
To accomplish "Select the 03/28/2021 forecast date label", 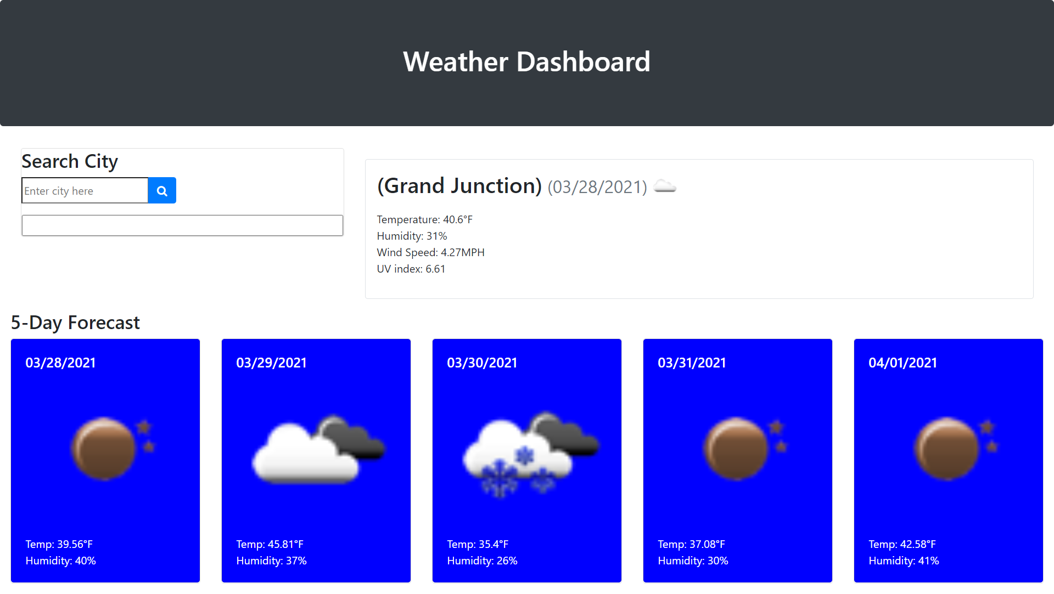I will (60, 363).
